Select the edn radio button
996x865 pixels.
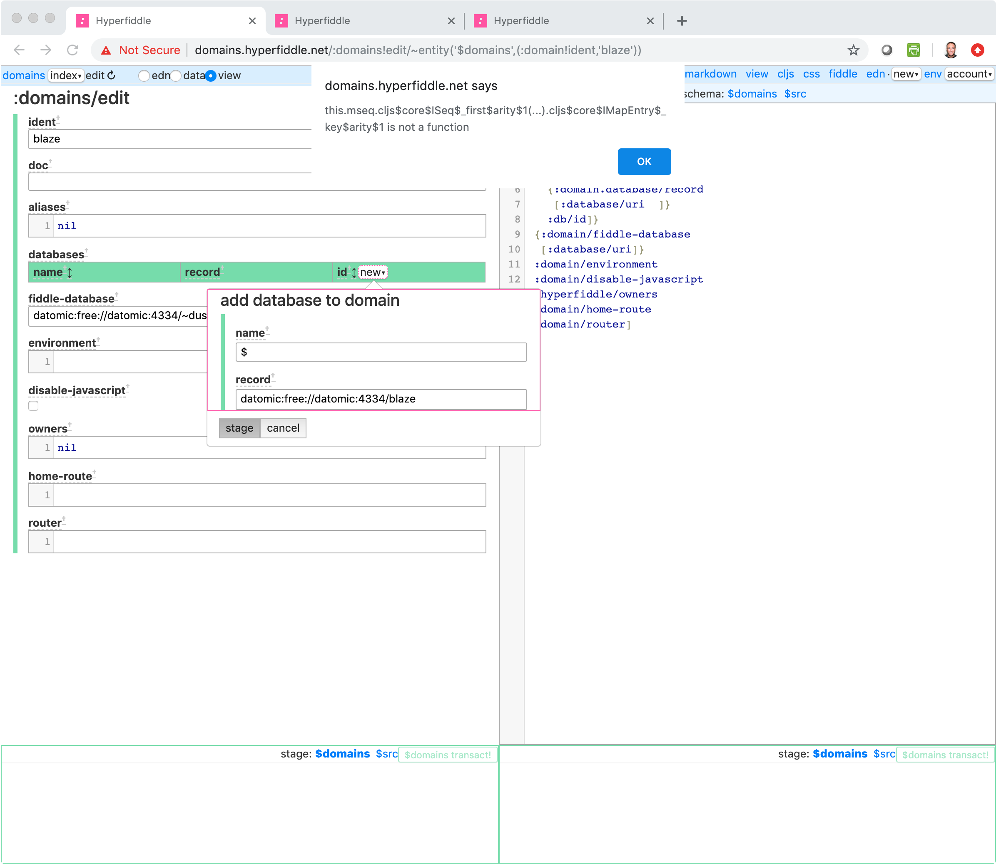click(144, 76)
